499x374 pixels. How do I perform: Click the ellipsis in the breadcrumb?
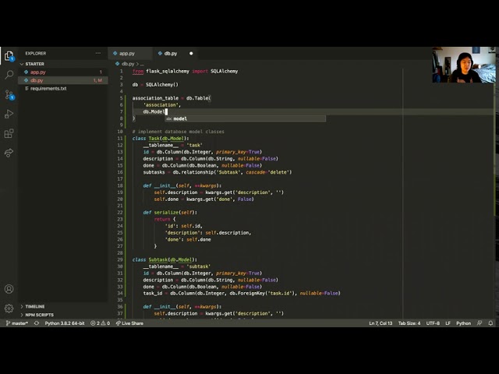142,64
